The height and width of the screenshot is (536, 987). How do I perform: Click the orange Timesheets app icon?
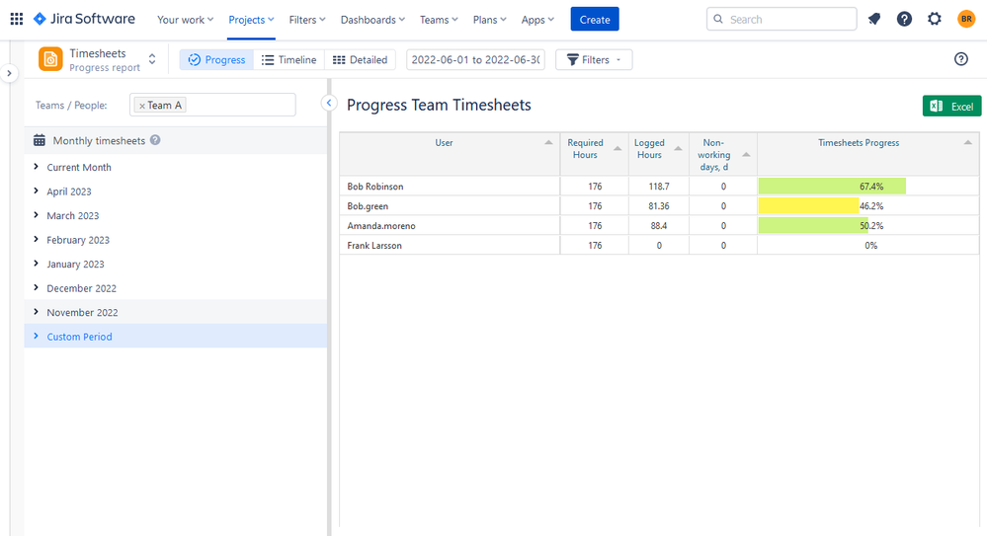tap(50, 60)
